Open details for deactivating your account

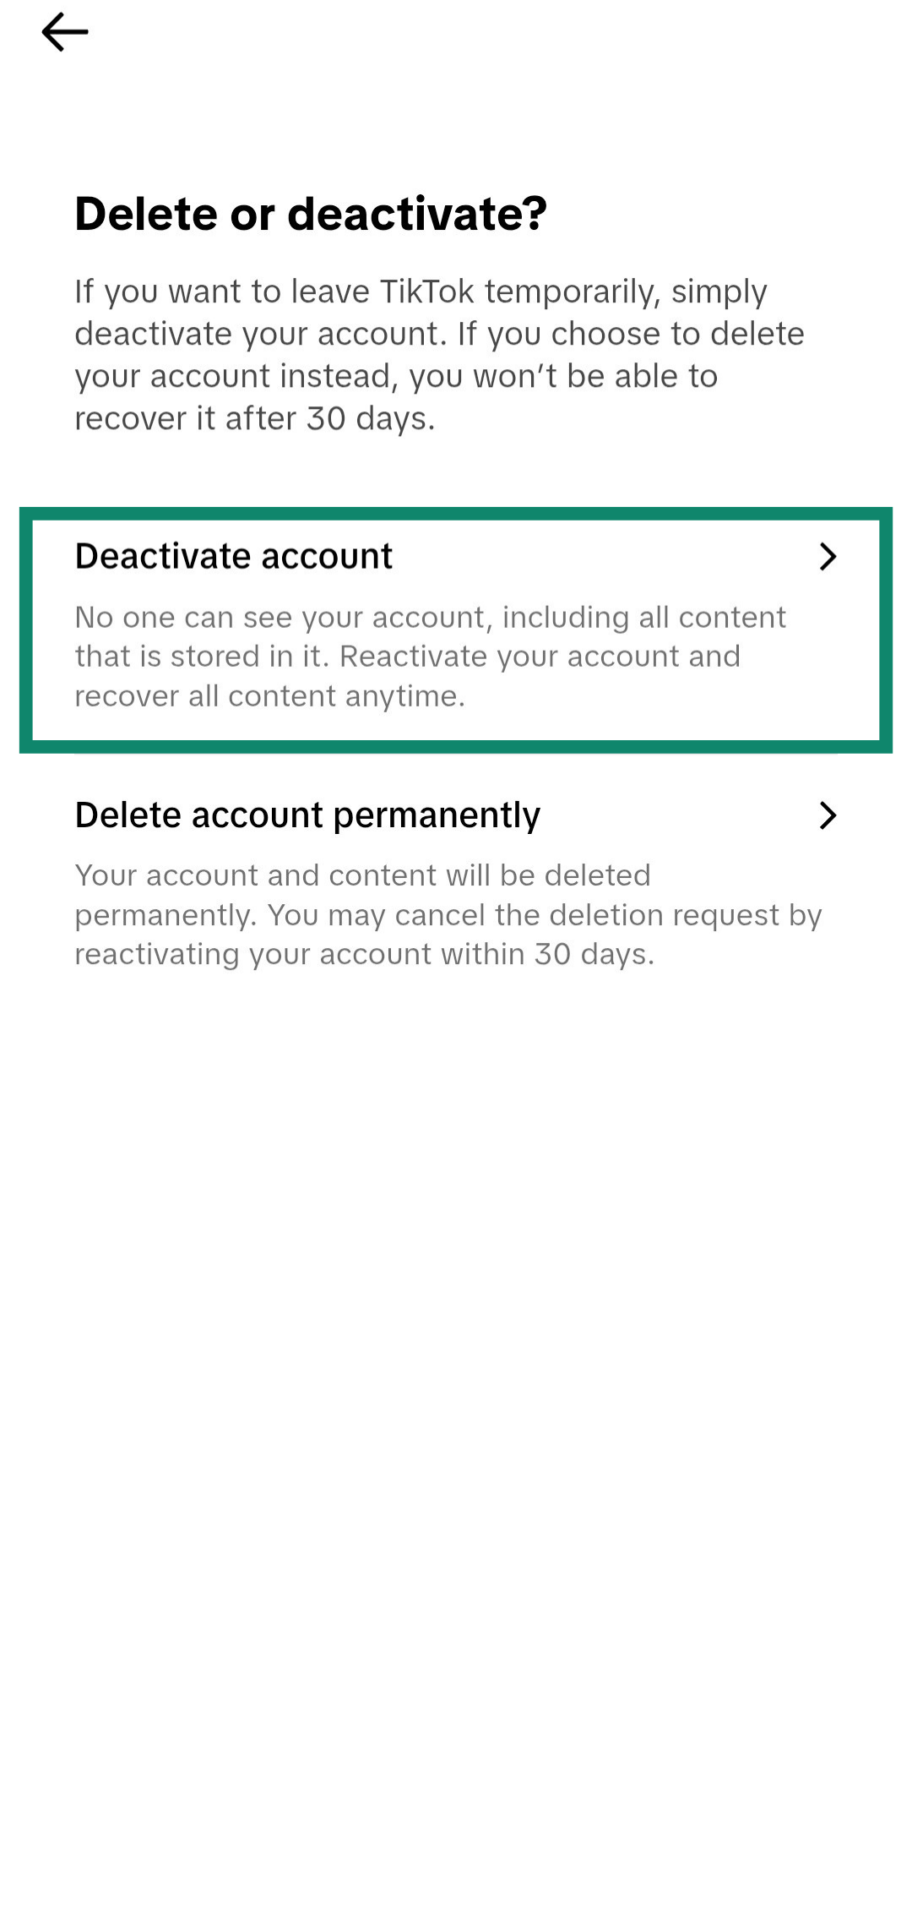click(x=233, y=556)
